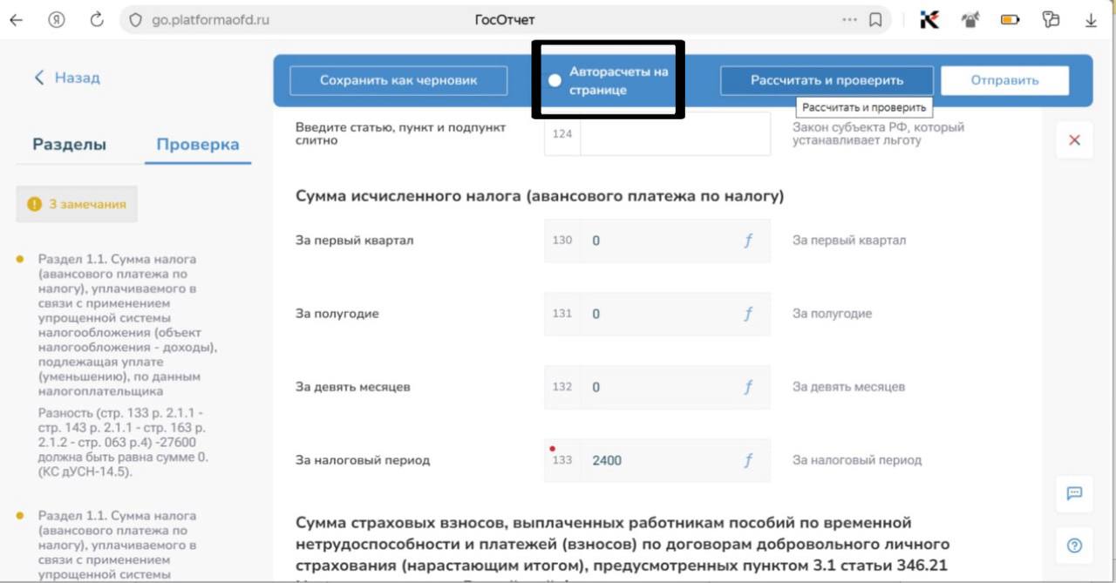The width and height of the screenshot is (1116, 583).
Task: Open the help question mark icon
Action: click(1074, 546)
